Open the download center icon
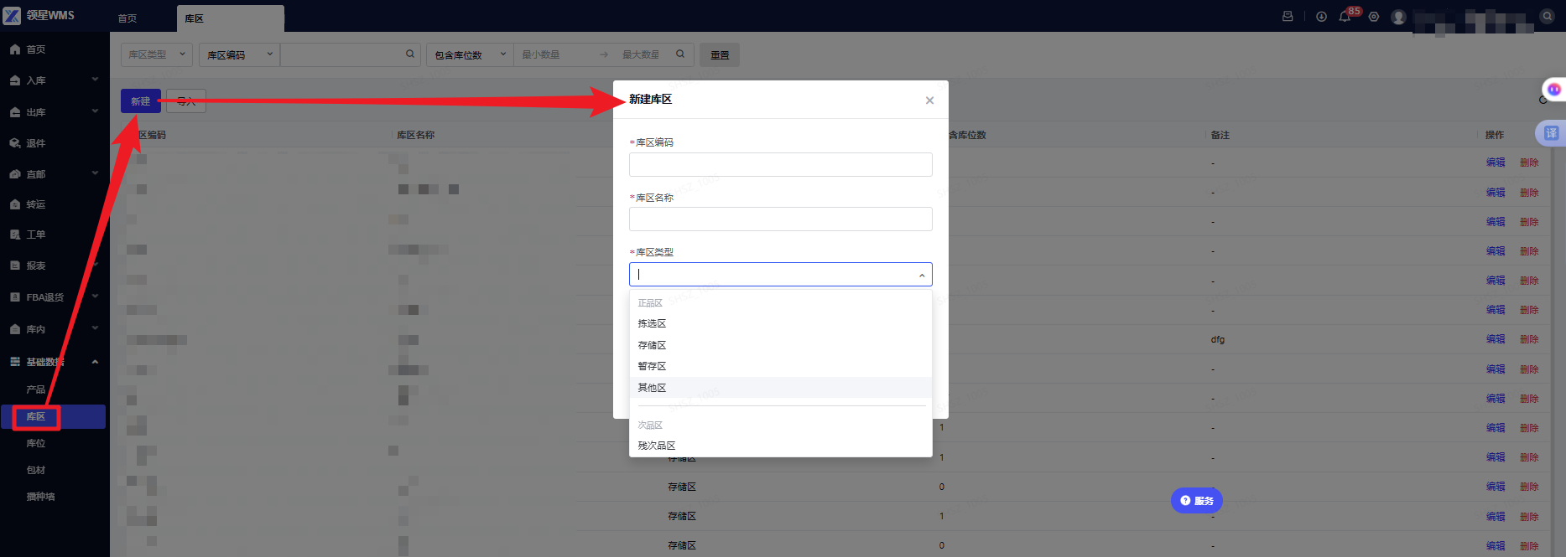Image resolution: width=1566 pixels, height=557 pixels. (1321, 16)
